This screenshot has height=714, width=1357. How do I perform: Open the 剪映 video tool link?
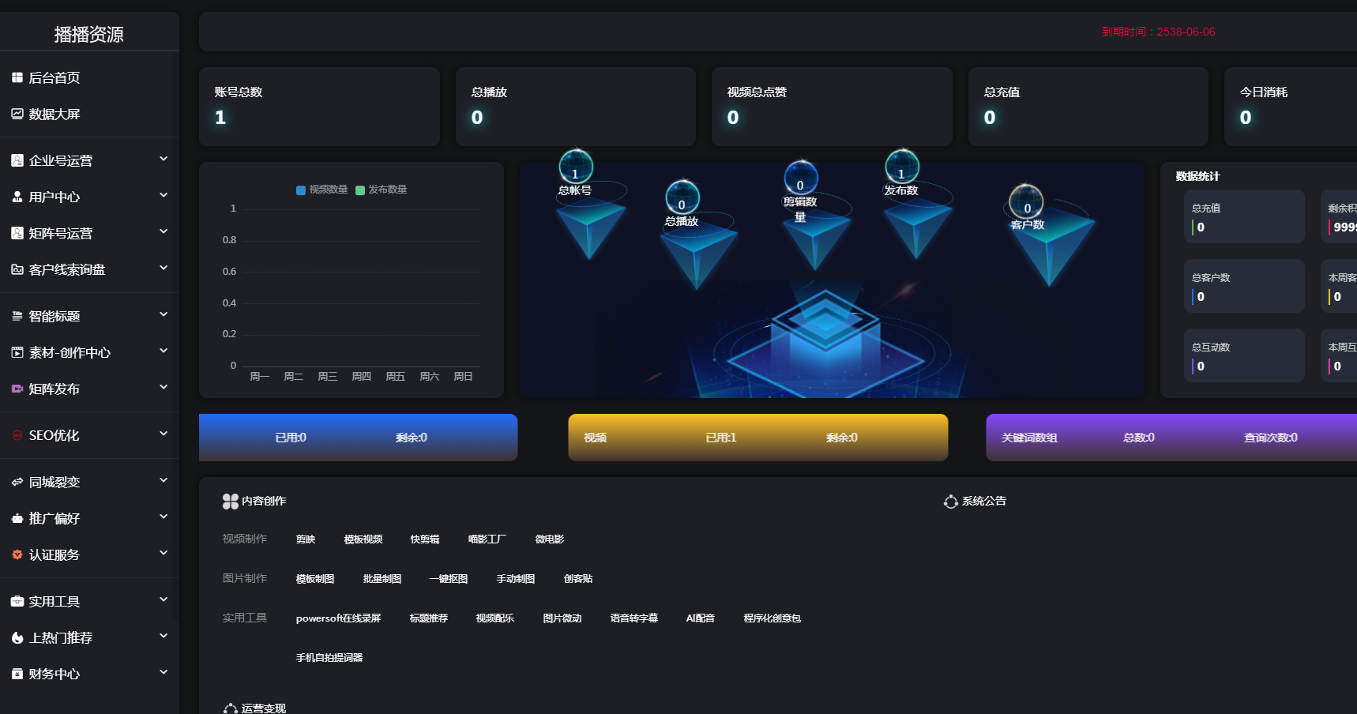point(306,539)
